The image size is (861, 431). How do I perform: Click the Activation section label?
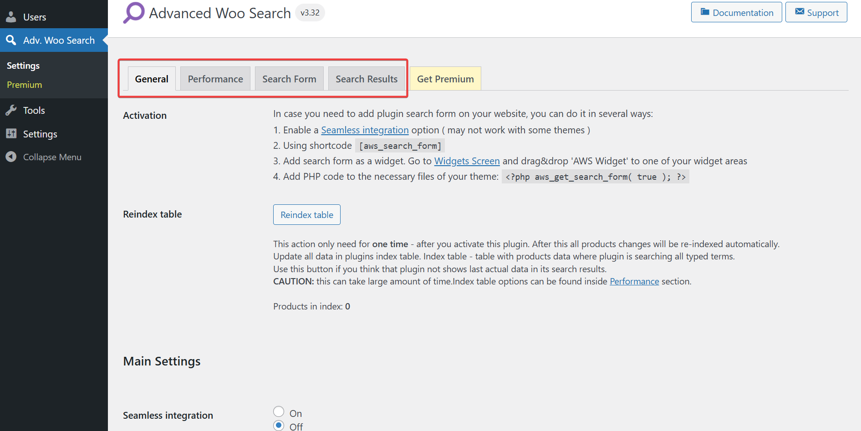145,116
